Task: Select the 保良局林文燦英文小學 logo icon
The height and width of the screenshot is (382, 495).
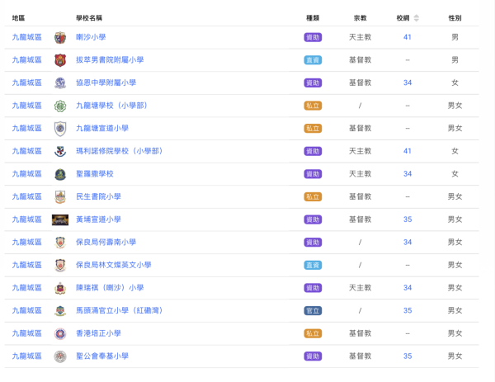Action: 60,265
